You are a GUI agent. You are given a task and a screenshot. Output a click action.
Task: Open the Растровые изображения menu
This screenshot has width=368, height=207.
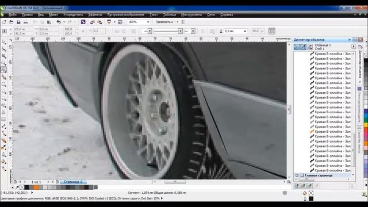pos(126,14)
